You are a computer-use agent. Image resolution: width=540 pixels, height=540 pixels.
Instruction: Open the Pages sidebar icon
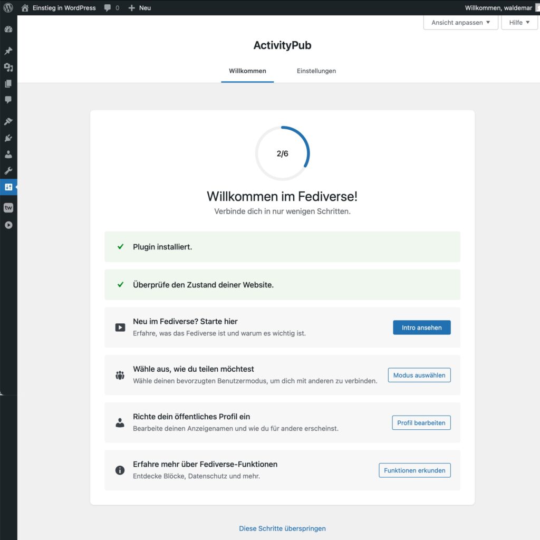click(8, 84)
